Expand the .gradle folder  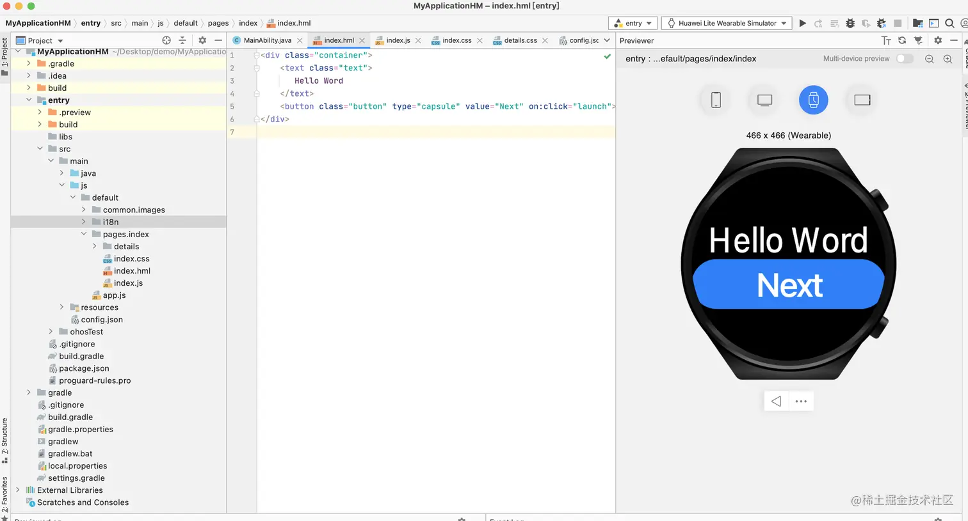[29, 64]
